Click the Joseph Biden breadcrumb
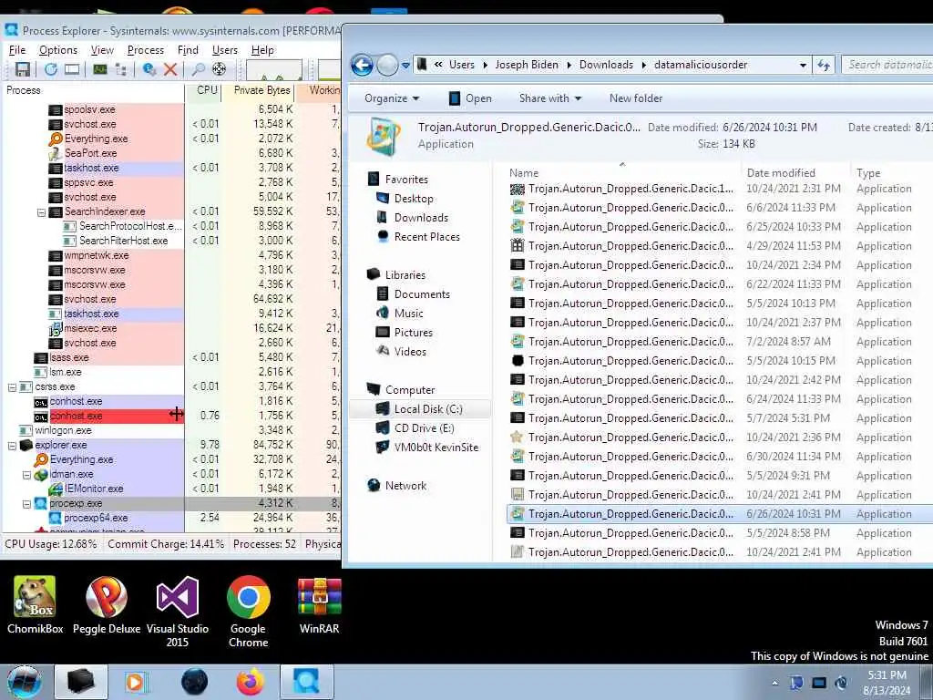 pyautogui.click(x=527, y=65)
